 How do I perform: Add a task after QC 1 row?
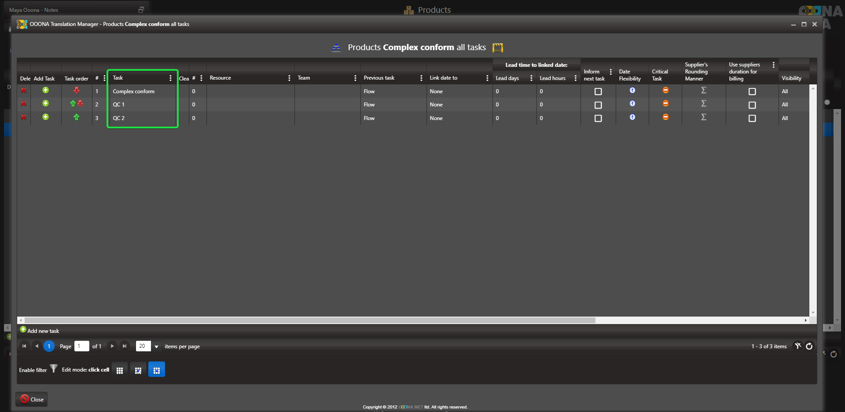pos(45,104)
